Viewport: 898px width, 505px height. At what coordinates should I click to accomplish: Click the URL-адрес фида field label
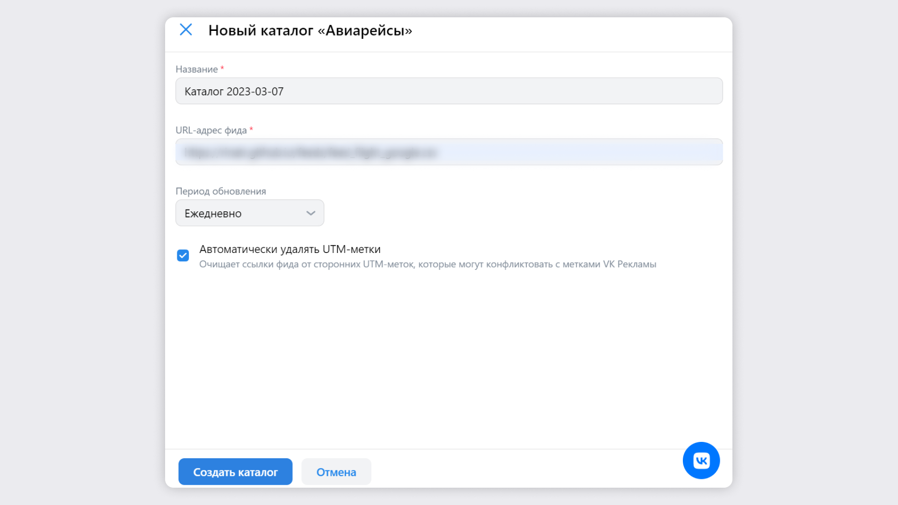[211, 130]
